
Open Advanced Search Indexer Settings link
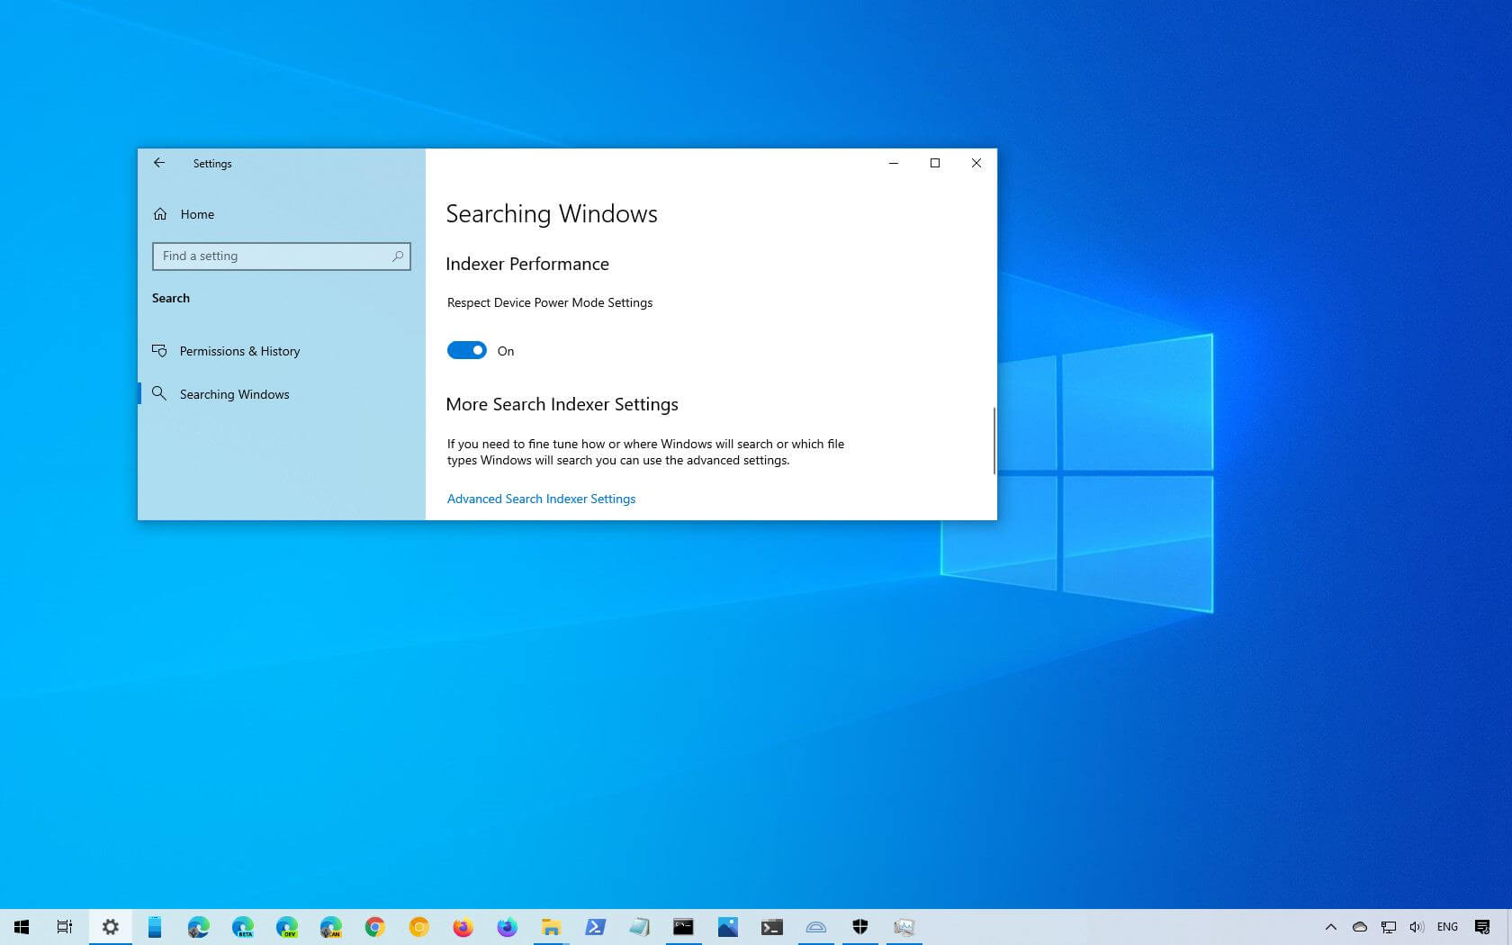pyautogui.click(x=541, y=499)
